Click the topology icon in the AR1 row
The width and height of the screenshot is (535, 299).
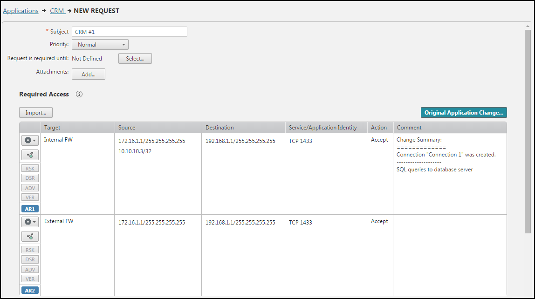click(29, 155)
